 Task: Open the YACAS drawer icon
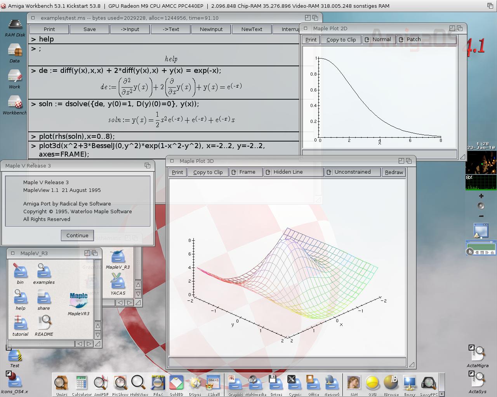coord(118,281)
